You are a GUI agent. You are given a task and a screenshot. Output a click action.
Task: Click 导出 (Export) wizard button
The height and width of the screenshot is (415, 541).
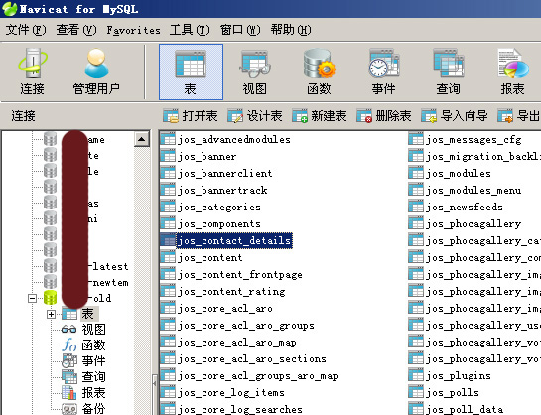pos(518,116)
